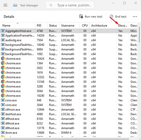The width and height of the screenshot is (141, 140).
Task: Click the ctfmon.exe process icon
Action: click(x=3, y=110)
